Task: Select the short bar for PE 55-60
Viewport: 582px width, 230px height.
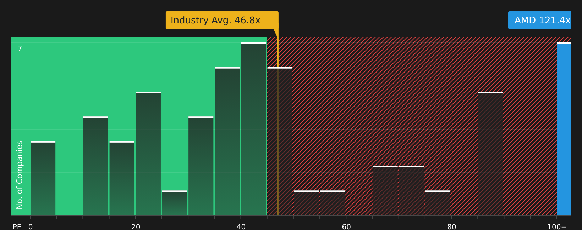Action: tap(333, 203)
